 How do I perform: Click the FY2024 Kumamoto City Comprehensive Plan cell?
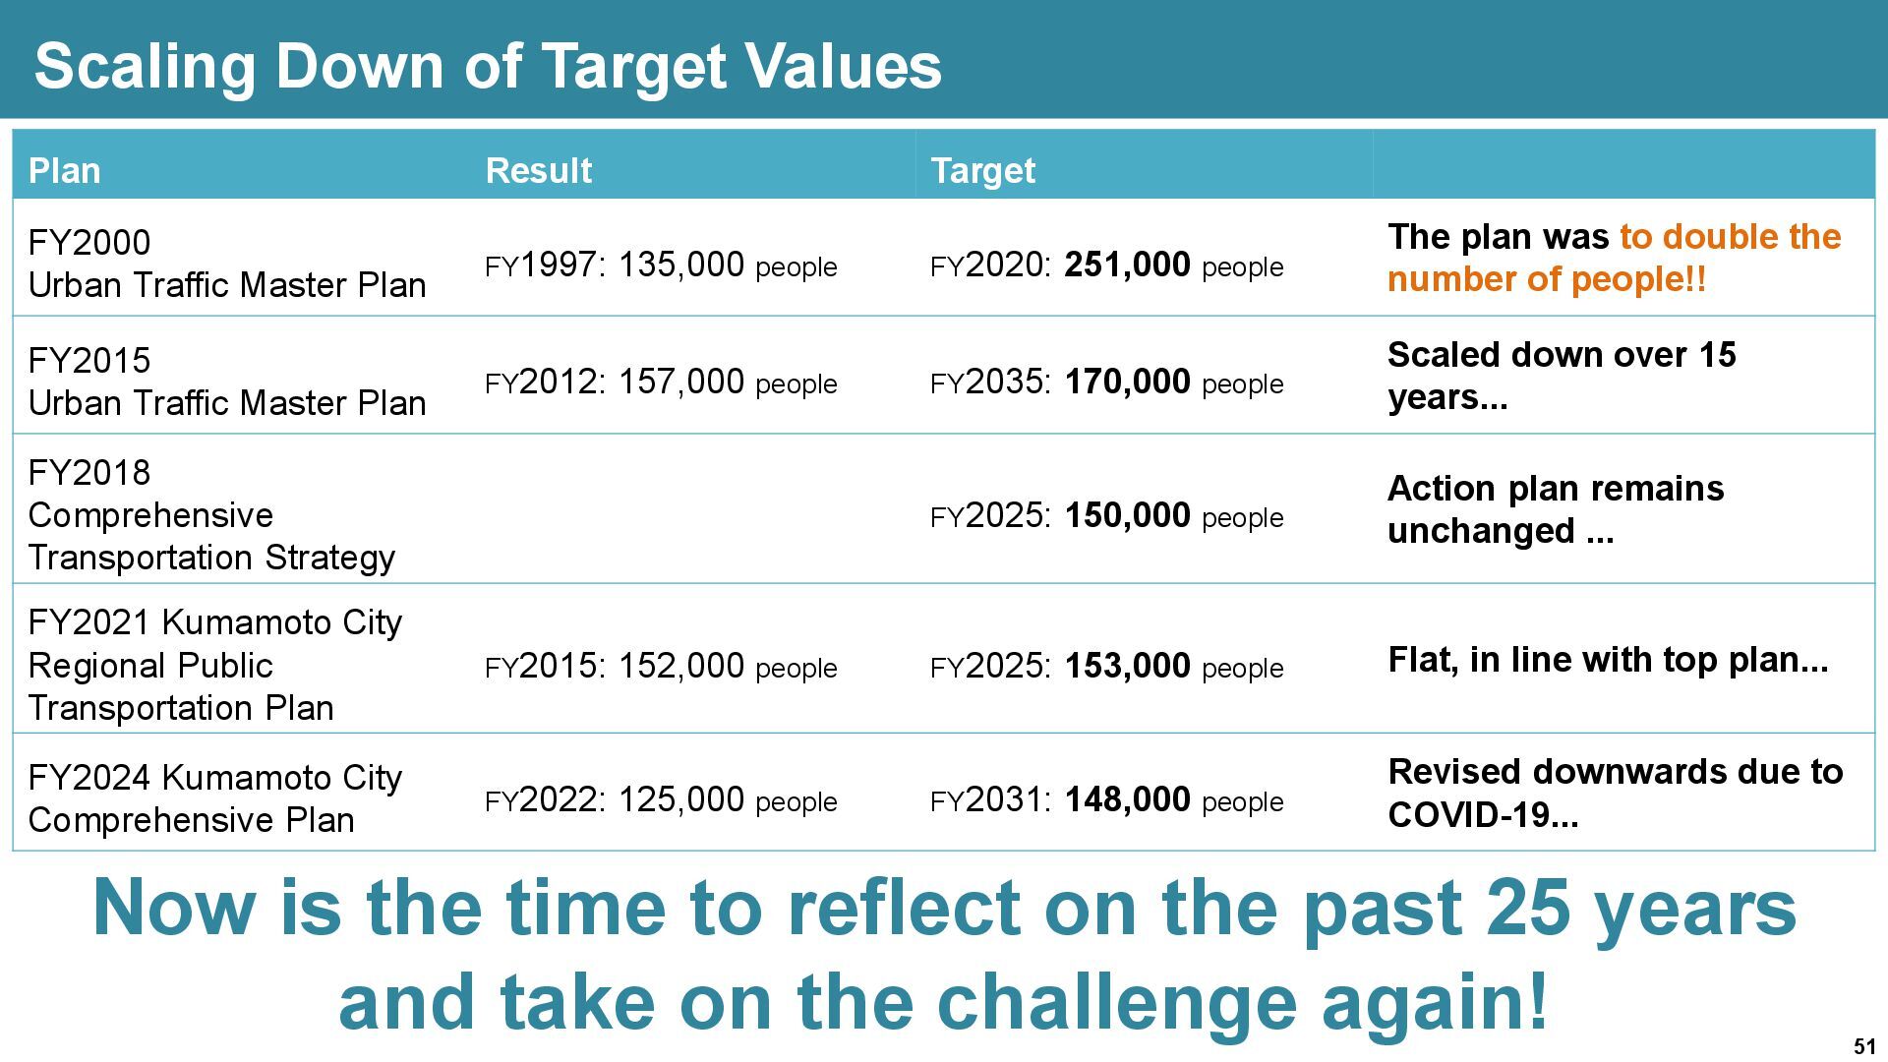coord(214,798)
